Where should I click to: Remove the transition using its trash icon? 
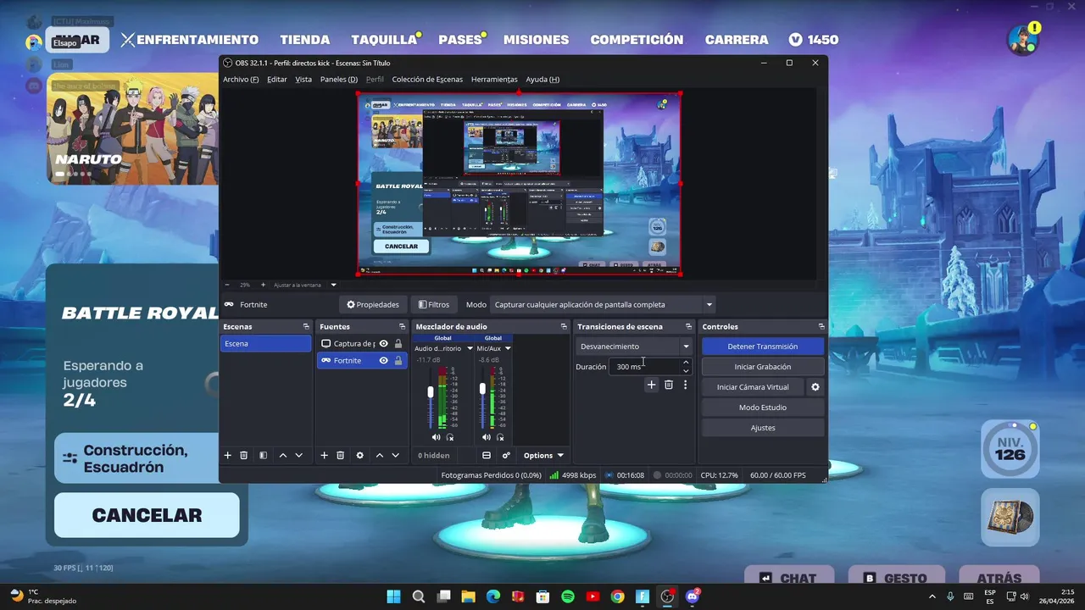(668, 385)
